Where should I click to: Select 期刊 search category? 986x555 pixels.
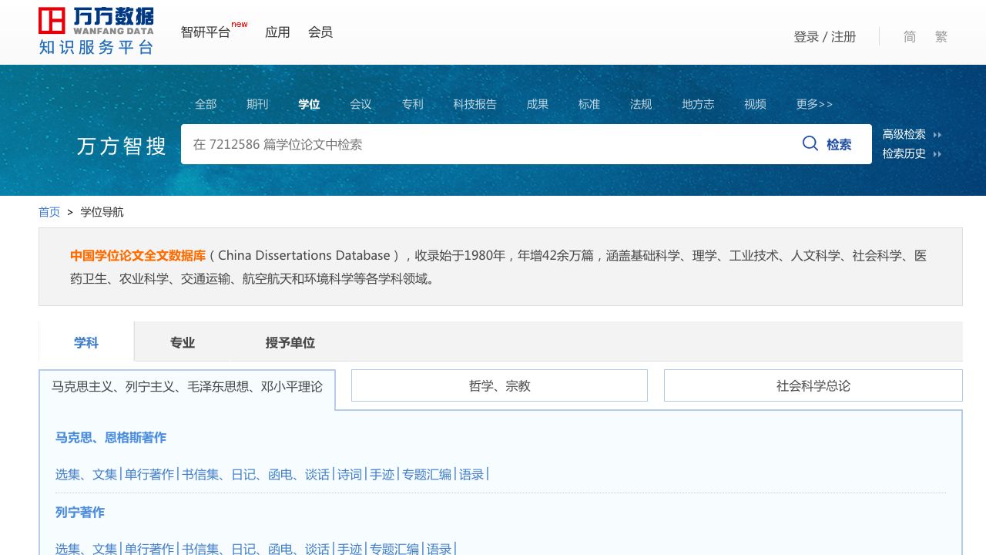257,104
